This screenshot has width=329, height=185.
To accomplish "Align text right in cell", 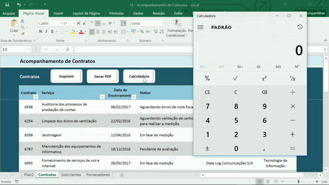I will point(103,32).
